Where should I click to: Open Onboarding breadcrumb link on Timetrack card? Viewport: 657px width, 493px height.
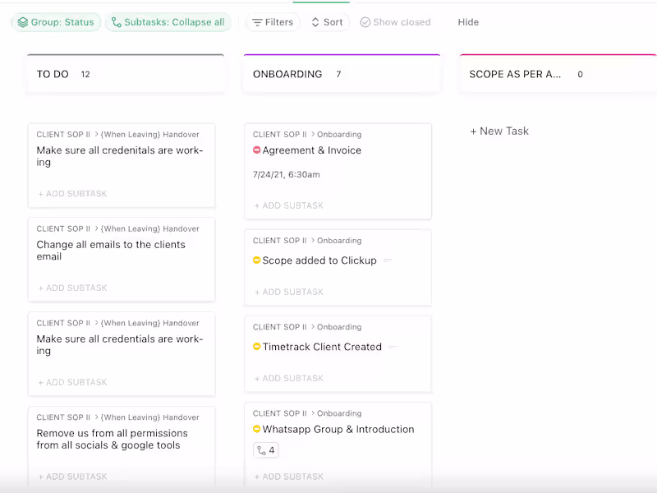(x=339, y=327)
